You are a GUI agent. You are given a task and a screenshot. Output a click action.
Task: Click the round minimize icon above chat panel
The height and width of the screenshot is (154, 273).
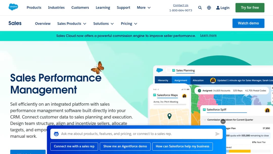[223, 122]
